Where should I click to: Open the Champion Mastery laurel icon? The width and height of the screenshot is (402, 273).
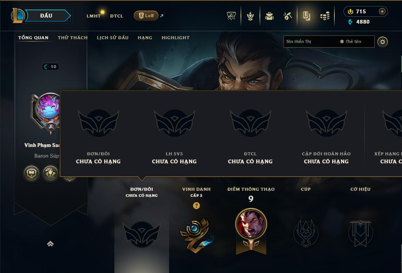[x=250, y=16]
